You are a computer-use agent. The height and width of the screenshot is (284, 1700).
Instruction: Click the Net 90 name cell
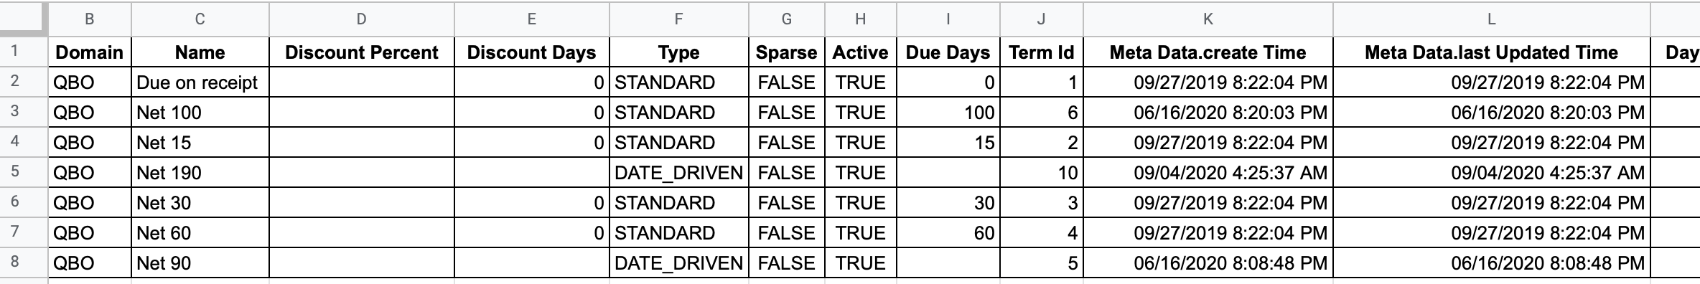tap(200, 263)
